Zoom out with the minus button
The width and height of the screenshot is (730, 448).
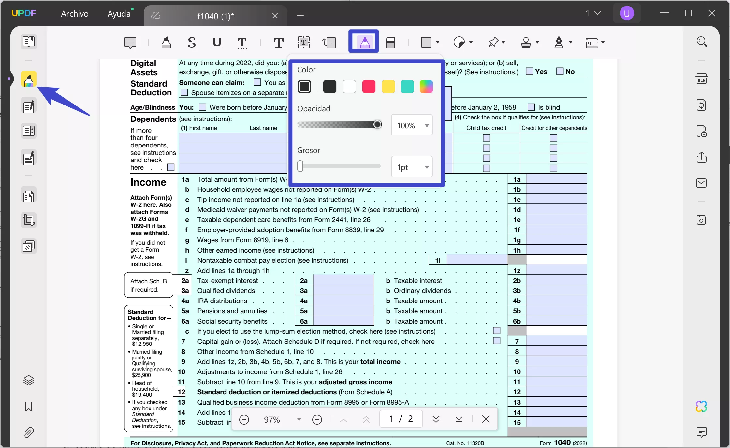coord(244,419)
